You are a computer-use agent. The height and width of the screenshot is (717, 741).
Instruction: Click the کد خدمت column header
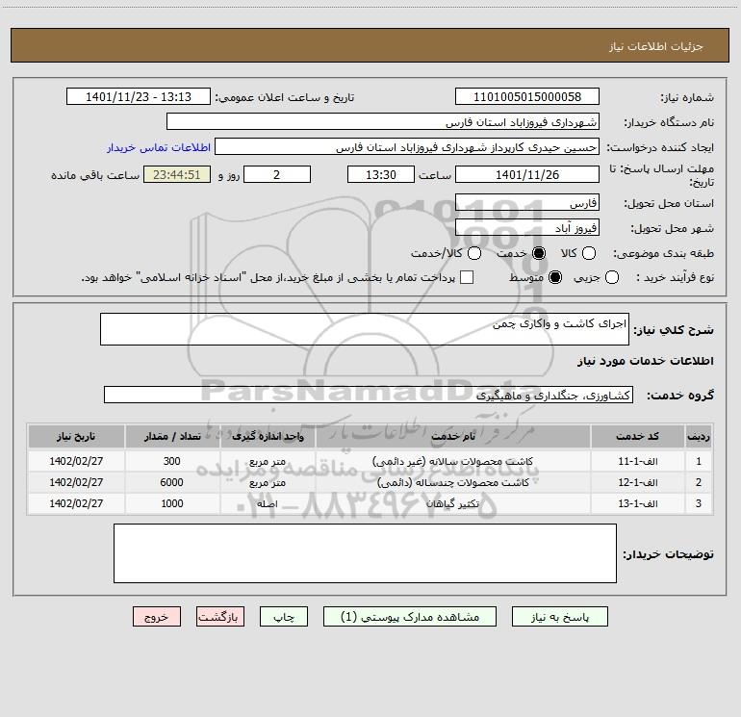[637, 436]
